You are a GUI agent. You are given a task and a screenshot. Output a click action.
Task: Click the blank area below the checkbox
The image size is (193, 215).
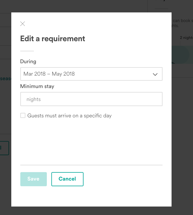coord(91,141)
